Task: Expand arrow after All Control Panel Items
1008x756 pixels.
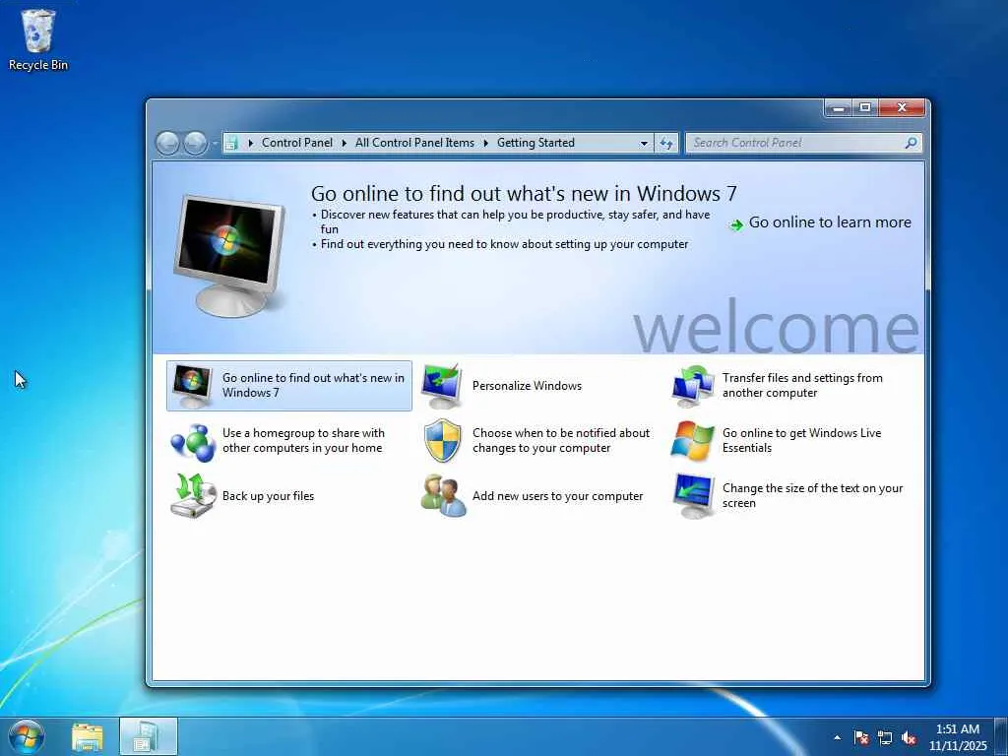Action: tap(486, 143)
